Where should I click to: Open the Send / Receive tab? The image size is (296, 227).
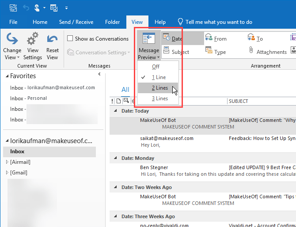coord(76,22)
